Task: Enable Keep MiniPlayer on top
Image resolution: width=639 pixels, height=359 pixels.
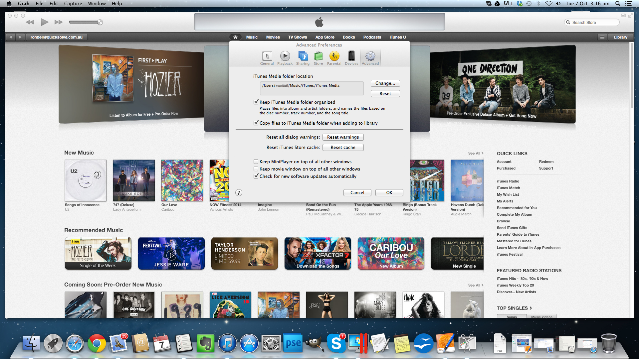Action: 256,162
